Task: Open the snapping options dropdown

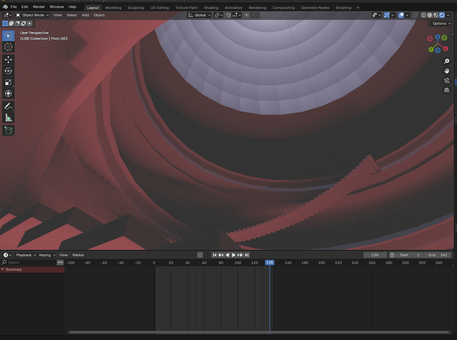Action: pyautogui.click(x=237, y=15)
